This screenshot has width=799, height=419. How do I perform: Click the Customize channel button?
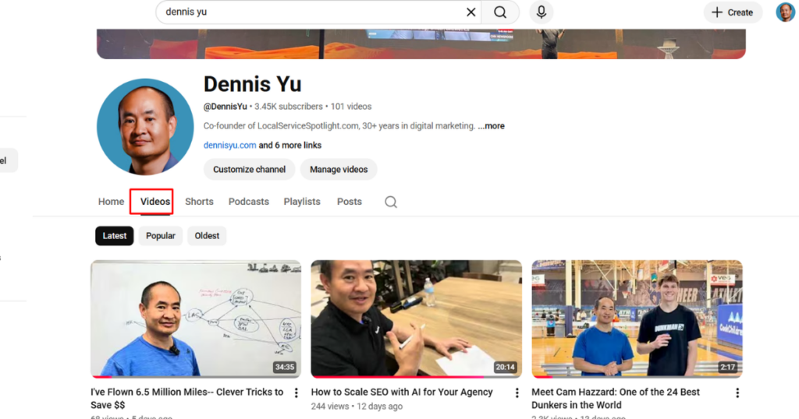click(249, 169)
